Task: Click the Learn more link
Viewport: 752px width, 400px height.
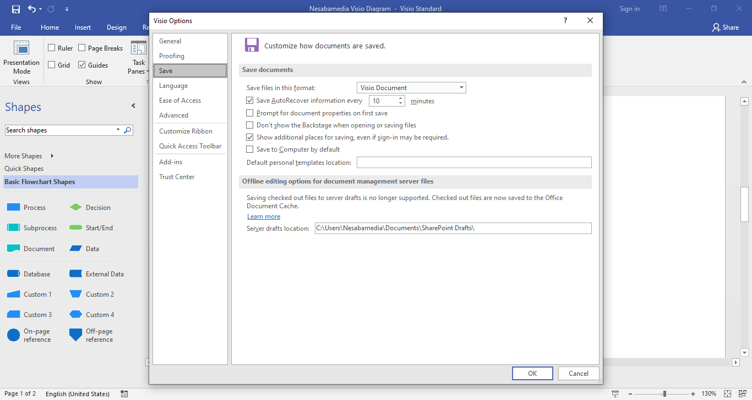Action: pos(264,216)
